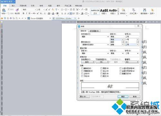
Task: Click the Decrease font size icon
Action: [49, 10]
